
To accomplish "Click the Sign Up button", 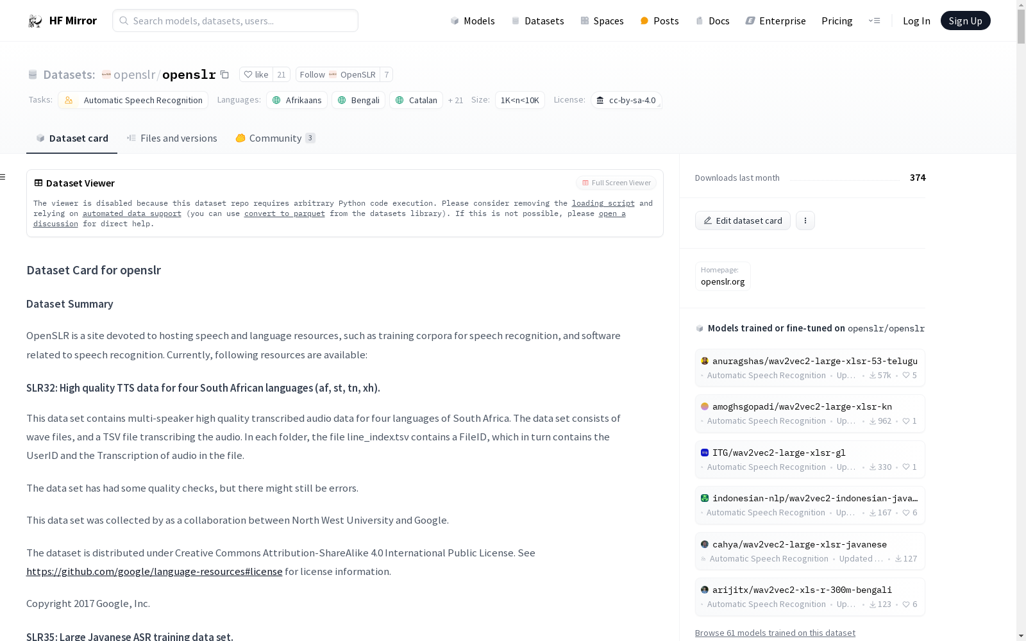I will (965, 21).
